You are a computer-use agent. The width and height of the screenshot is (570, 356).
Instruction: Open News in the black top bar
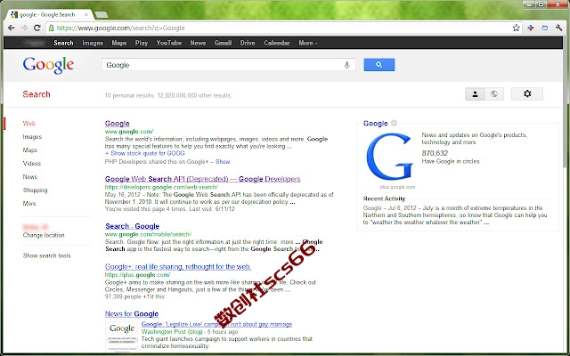point(198,43)
